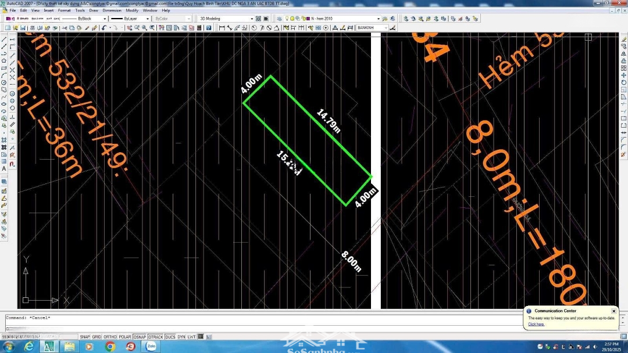Image resolution: width=628 pixels, height=353 pixels.
Task: Open Google Chrome from the taskbar
Action: click(x=110, y=347)
